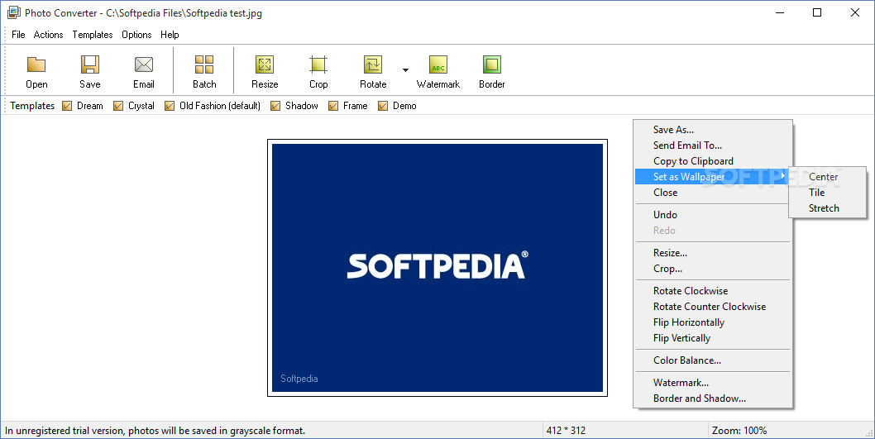Choose Resize... in the context menu
The width and height of the screenshot is (875, 439).
[x=713, y=253]
